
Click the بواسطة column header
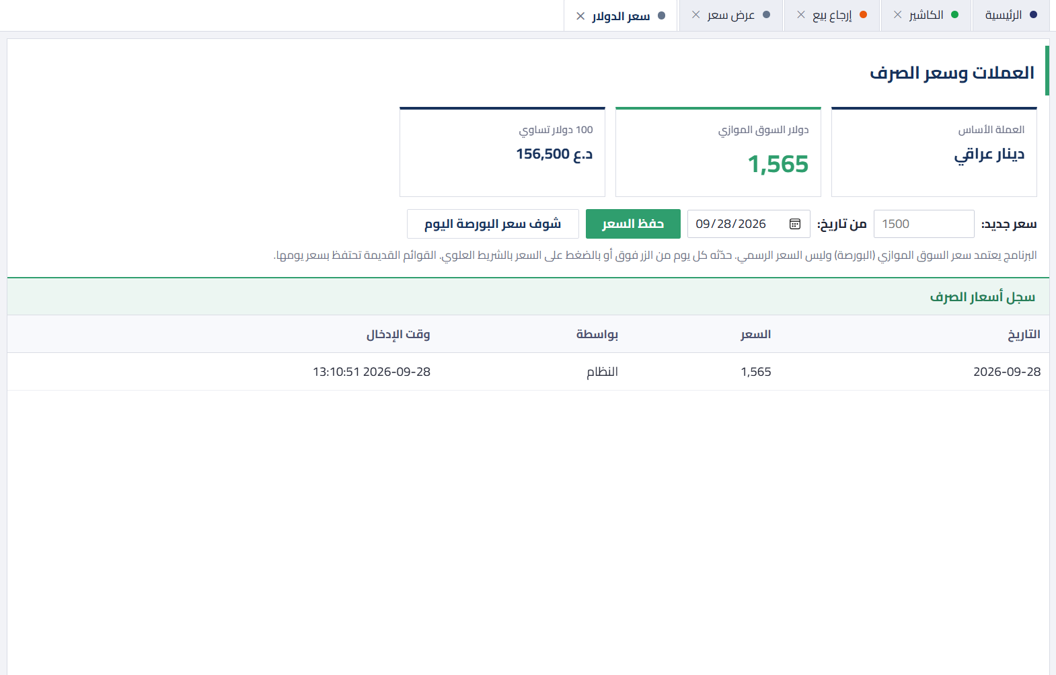click(x=597, y=334)
